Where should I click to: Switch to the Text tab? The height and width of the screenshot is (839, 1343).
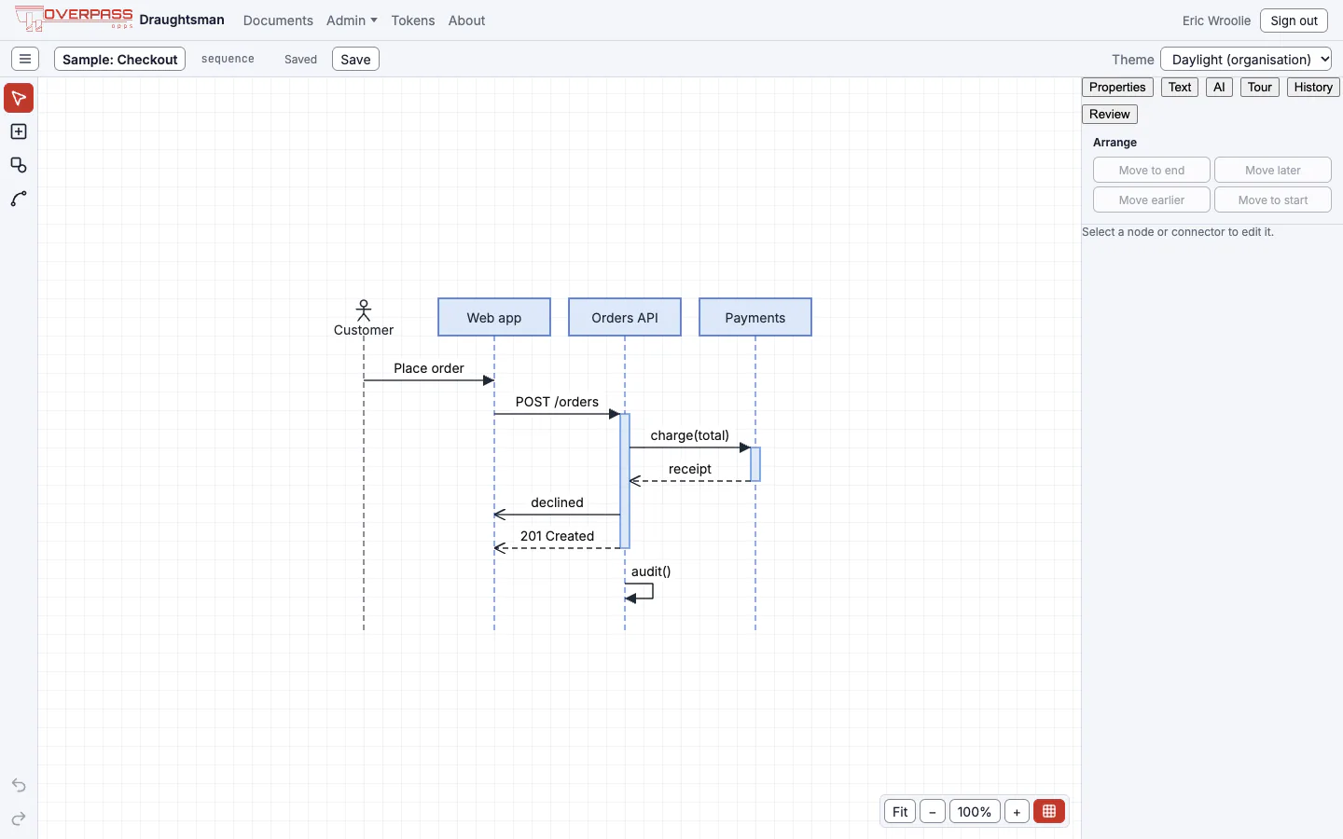coord(1180,87)
